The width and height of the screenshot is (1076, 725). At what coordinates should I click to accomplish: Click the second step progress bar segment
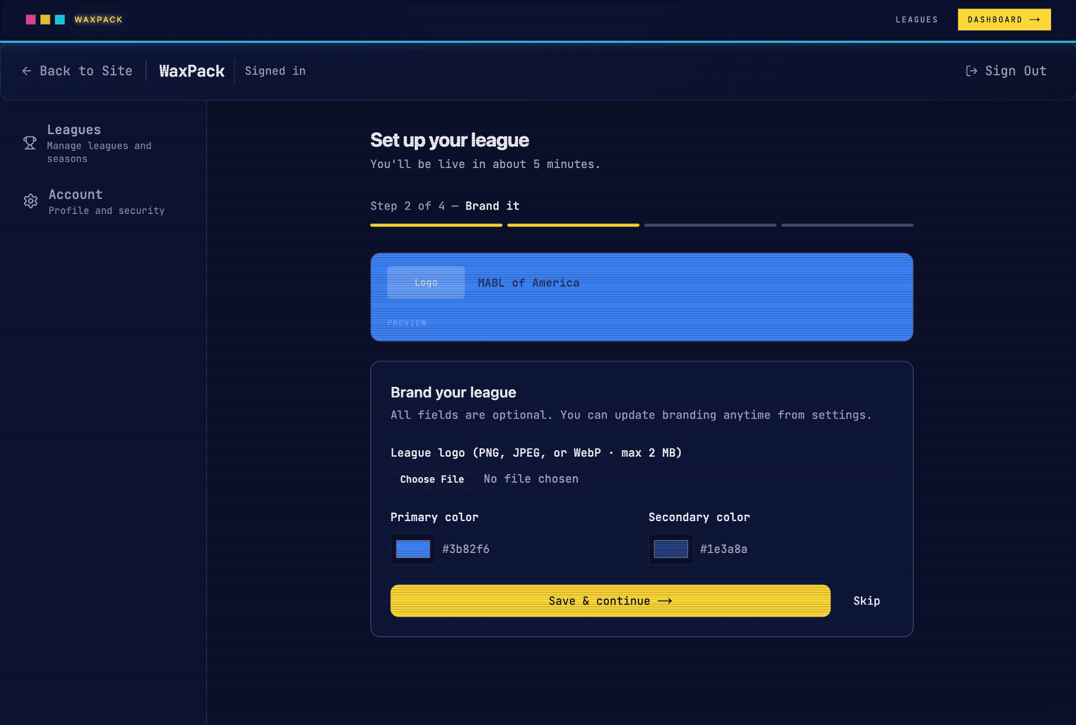tap(573, 225)
